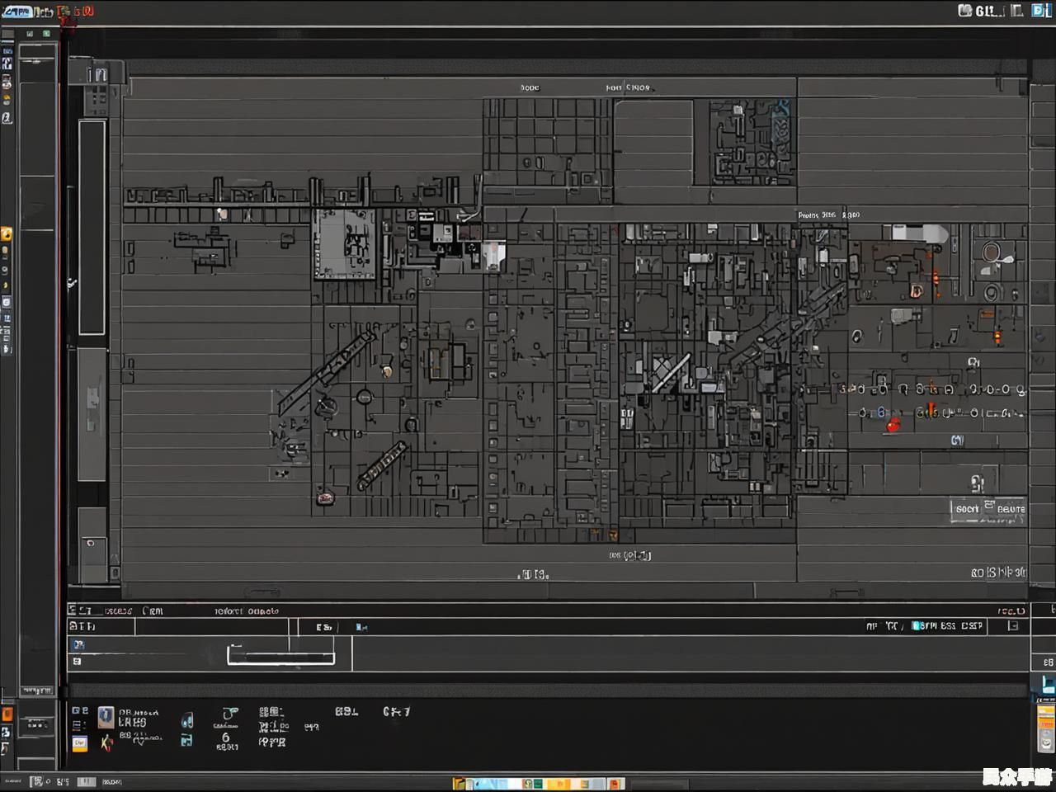The width and height of the screenshot is (1056, 792).
Task: Click the blue icon in right edge panel
Action: coord(1046,685)
